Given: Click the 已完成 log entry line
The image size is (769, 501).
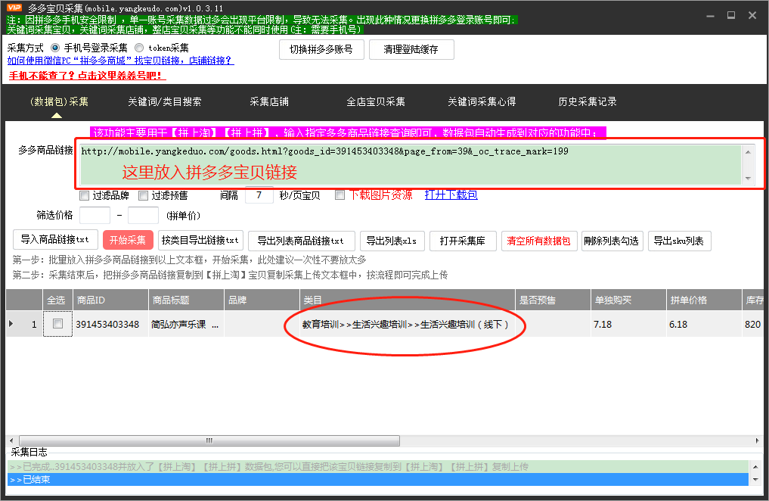Looking at the screenshot, I should tap(378, 467).
